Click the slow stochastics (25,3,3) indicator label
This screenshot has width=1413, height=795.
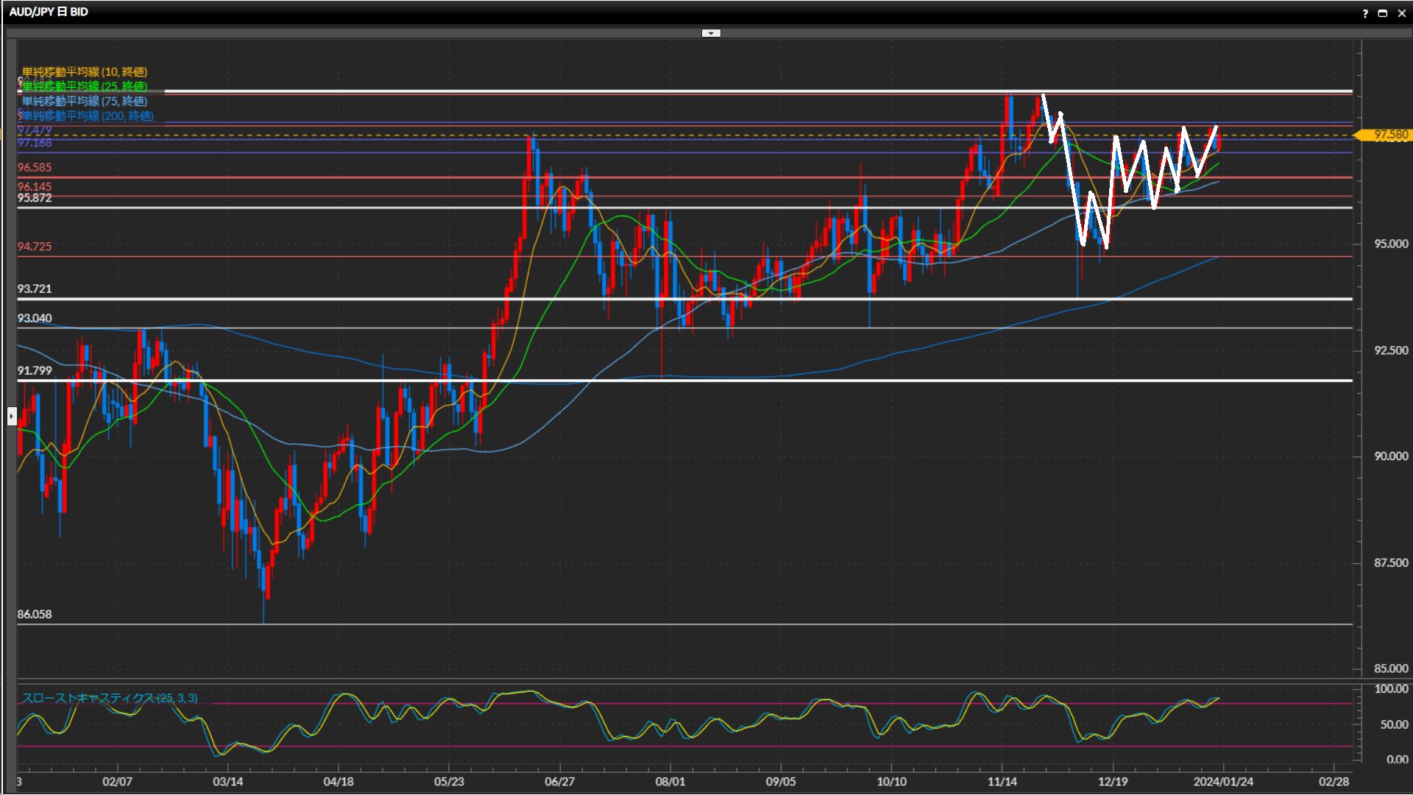(110, 698)
